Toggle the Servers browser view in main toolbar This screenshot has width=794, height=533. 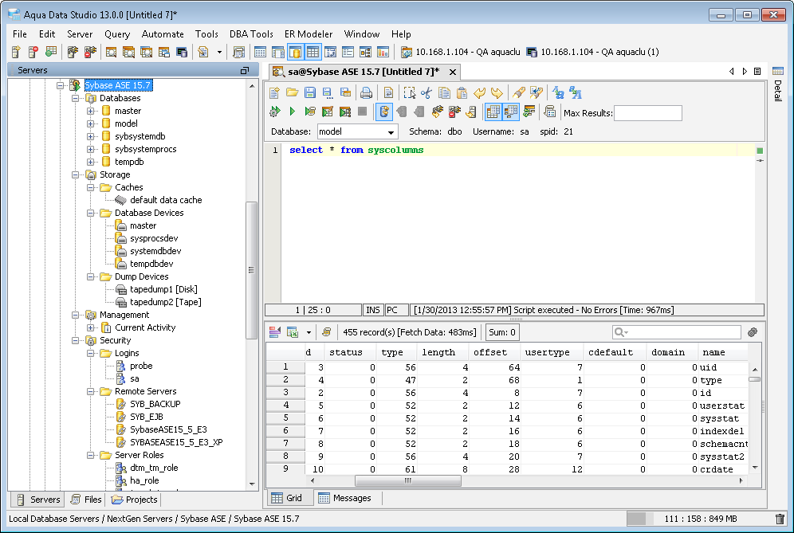(295, 53)
